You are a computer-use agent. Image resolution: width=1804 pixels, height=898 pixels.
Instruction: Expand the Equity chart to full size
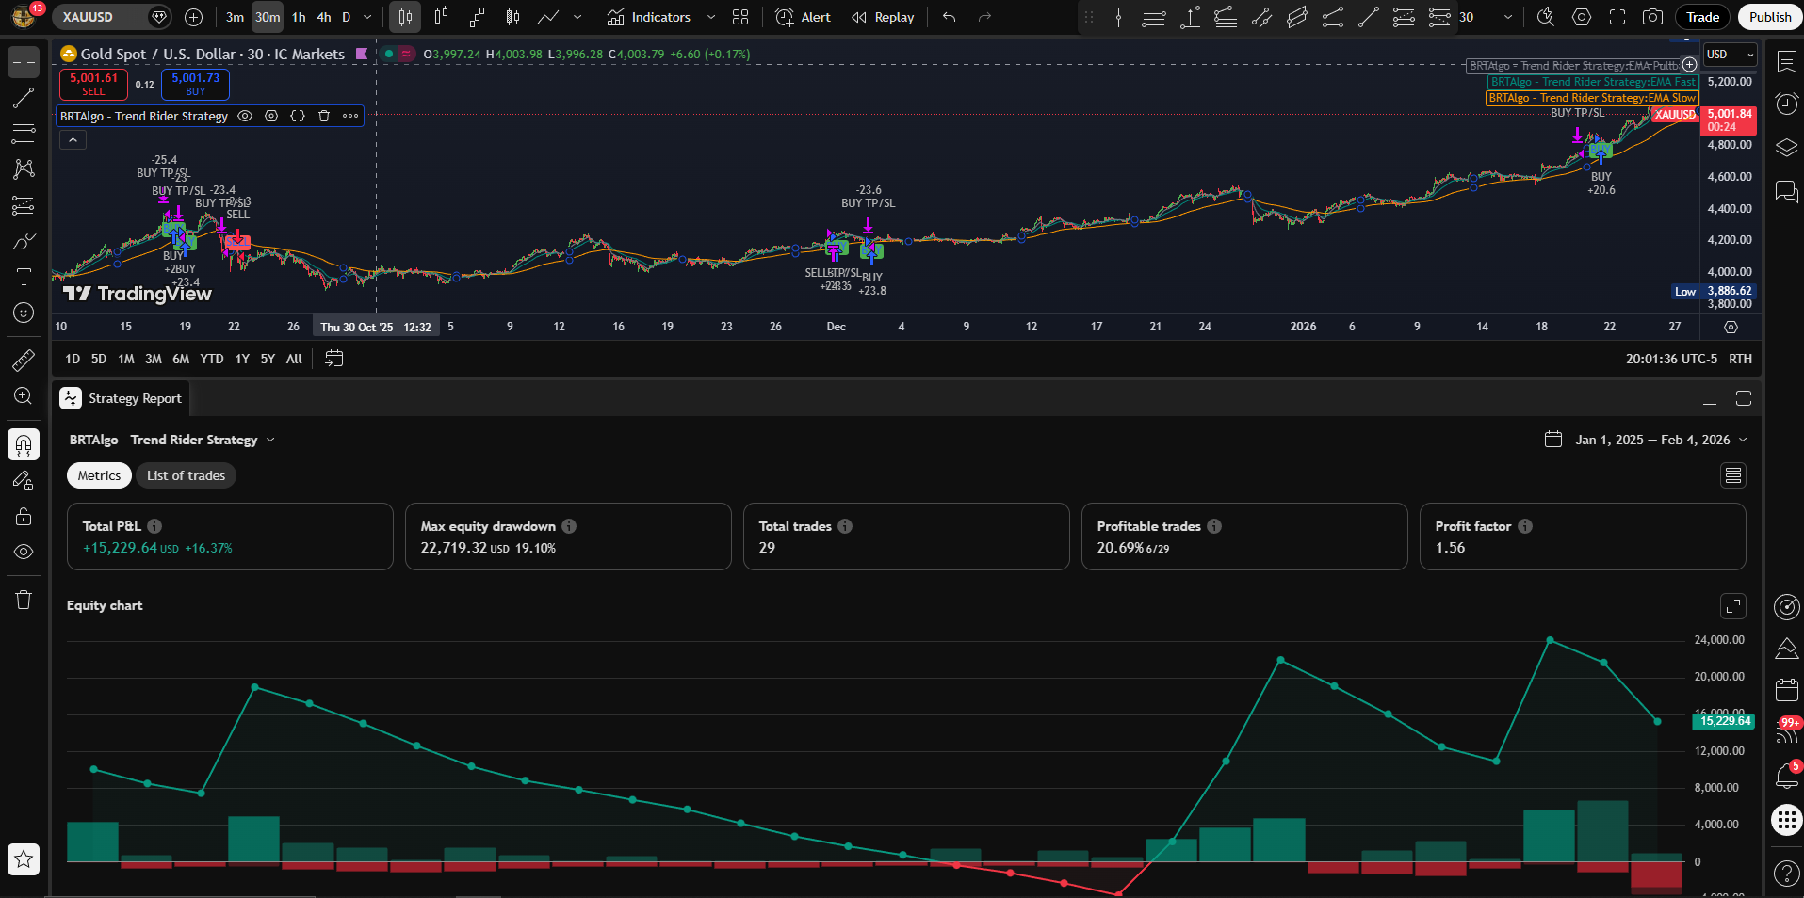coord(1732,606)
